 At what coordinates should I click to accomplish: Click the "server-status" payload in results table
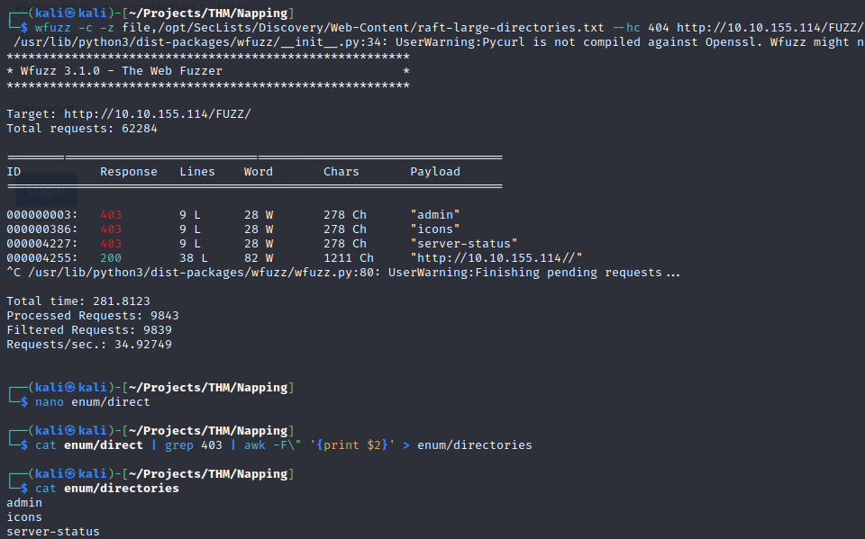(464, 244)
